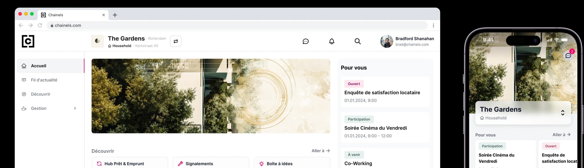
Task: Open Soirée Cinéma du Vendredi in web panel
Action: [x=385, y=127]
